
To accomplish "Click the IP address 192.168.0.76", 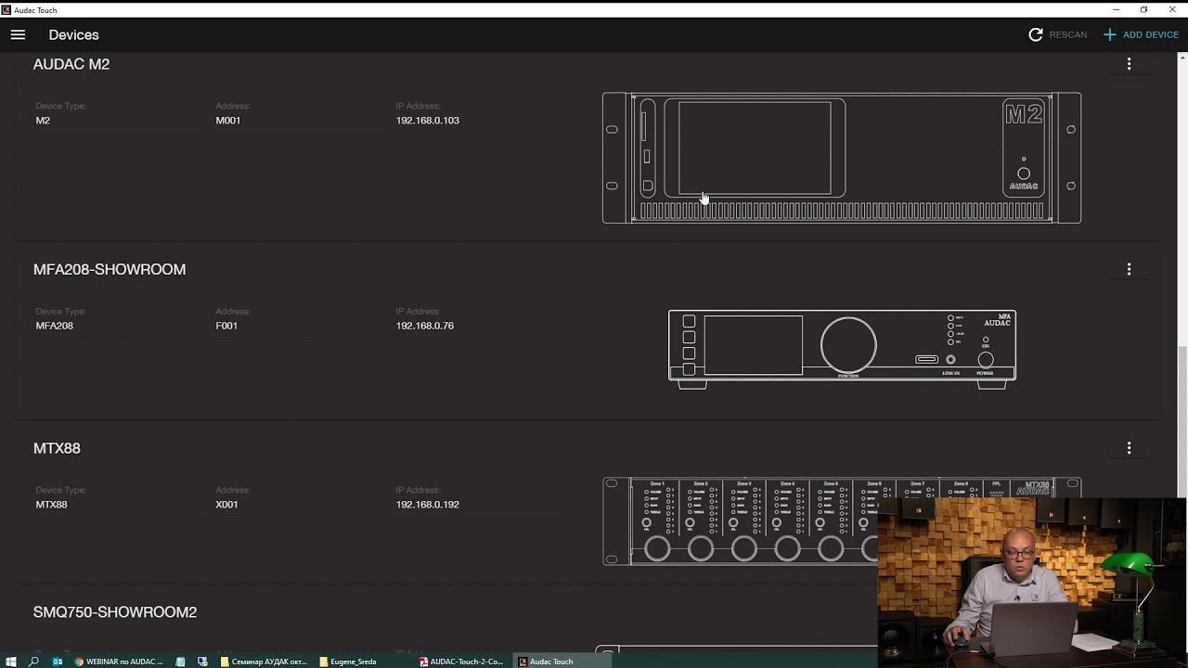I will [425, 326].
